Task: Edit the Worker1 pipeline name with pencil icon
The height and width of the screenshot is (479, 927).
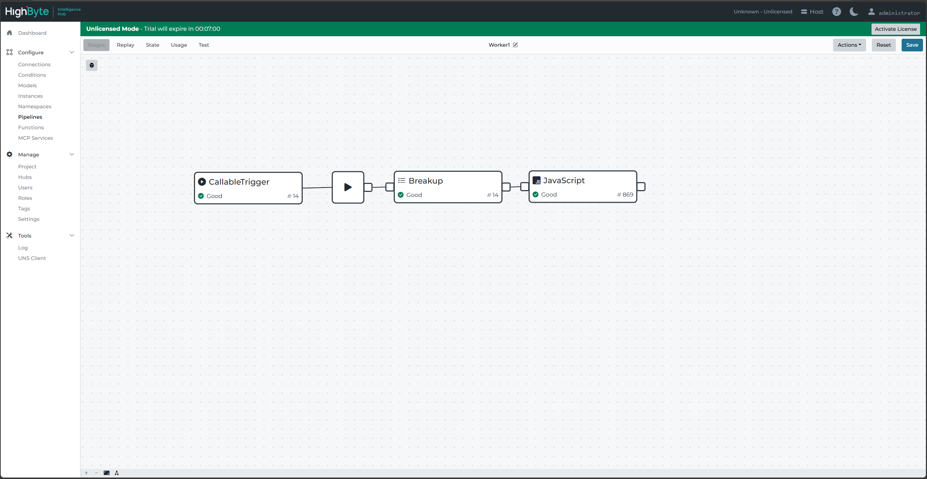Action: coord(515,45)
